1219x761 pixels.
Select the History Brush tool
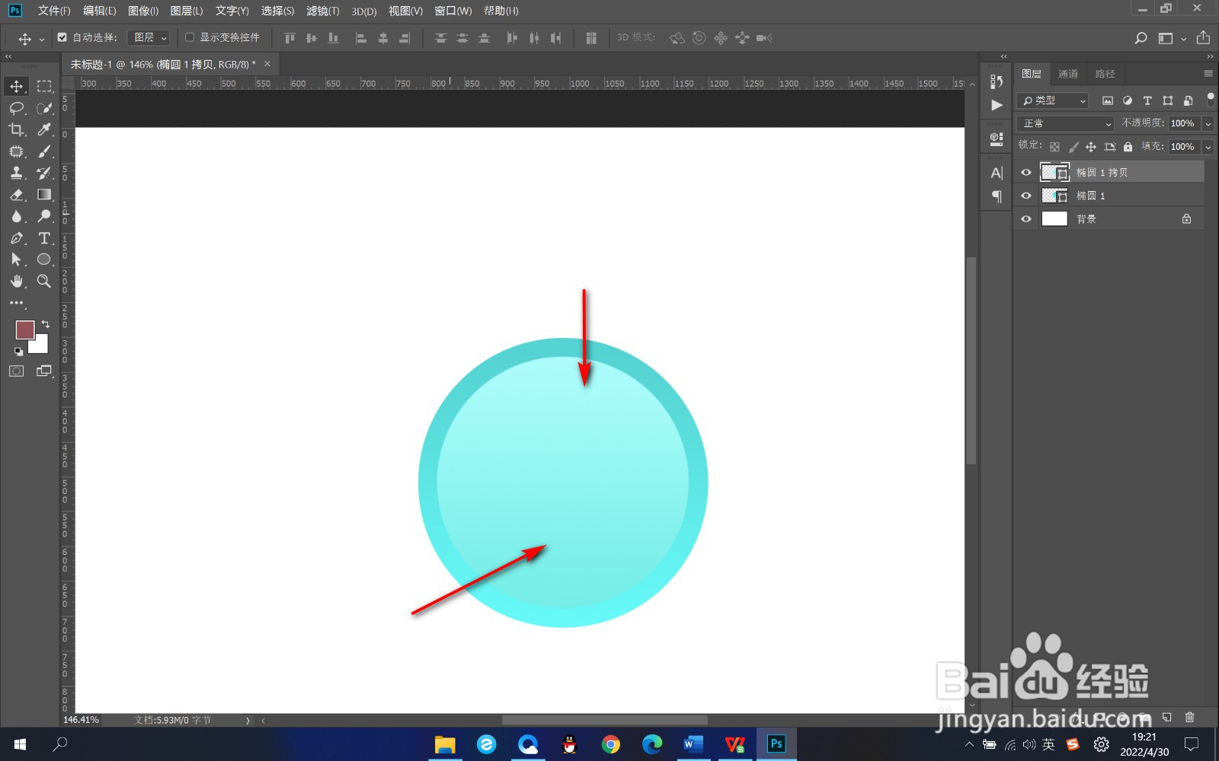(x=44, y=173)
